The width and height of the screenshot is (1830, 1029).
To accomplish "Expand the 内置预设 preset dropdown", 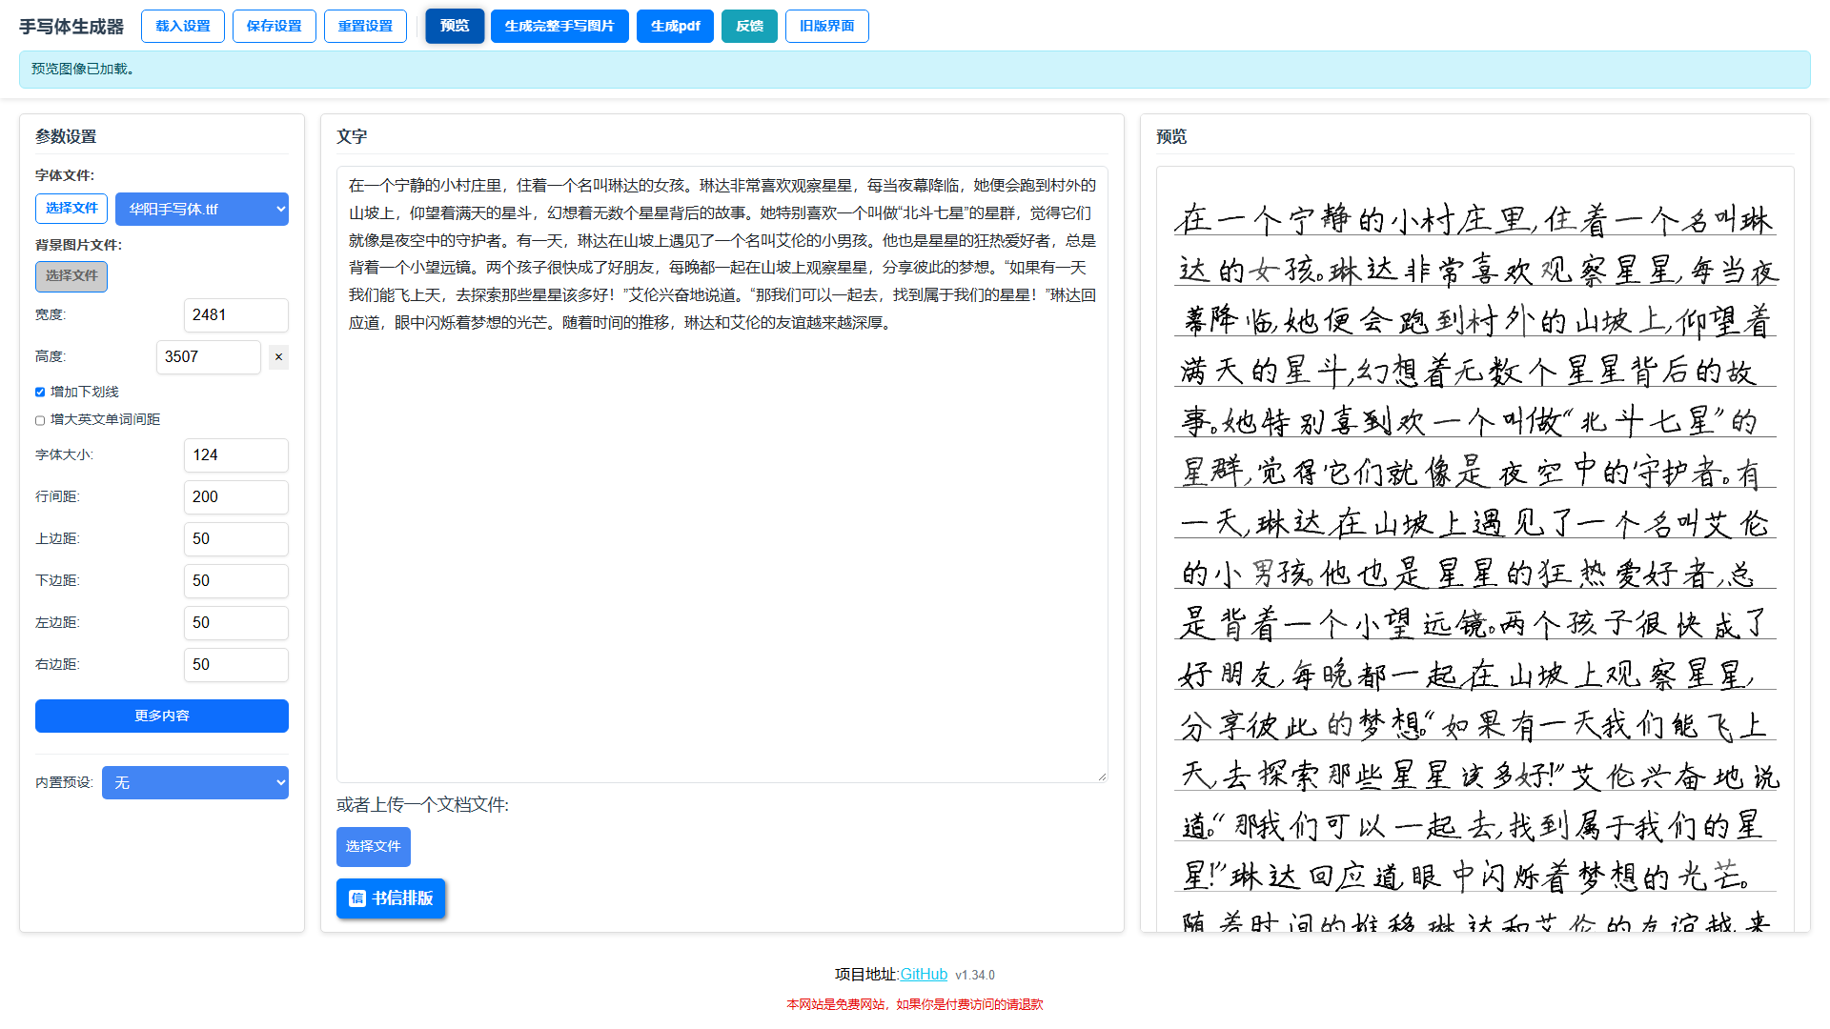I will tap(195, 782).
